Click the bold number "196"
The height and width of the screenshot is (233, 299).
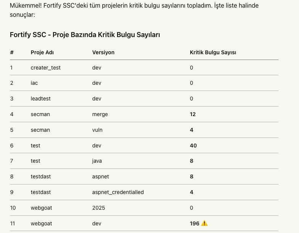tap(195, 223)
